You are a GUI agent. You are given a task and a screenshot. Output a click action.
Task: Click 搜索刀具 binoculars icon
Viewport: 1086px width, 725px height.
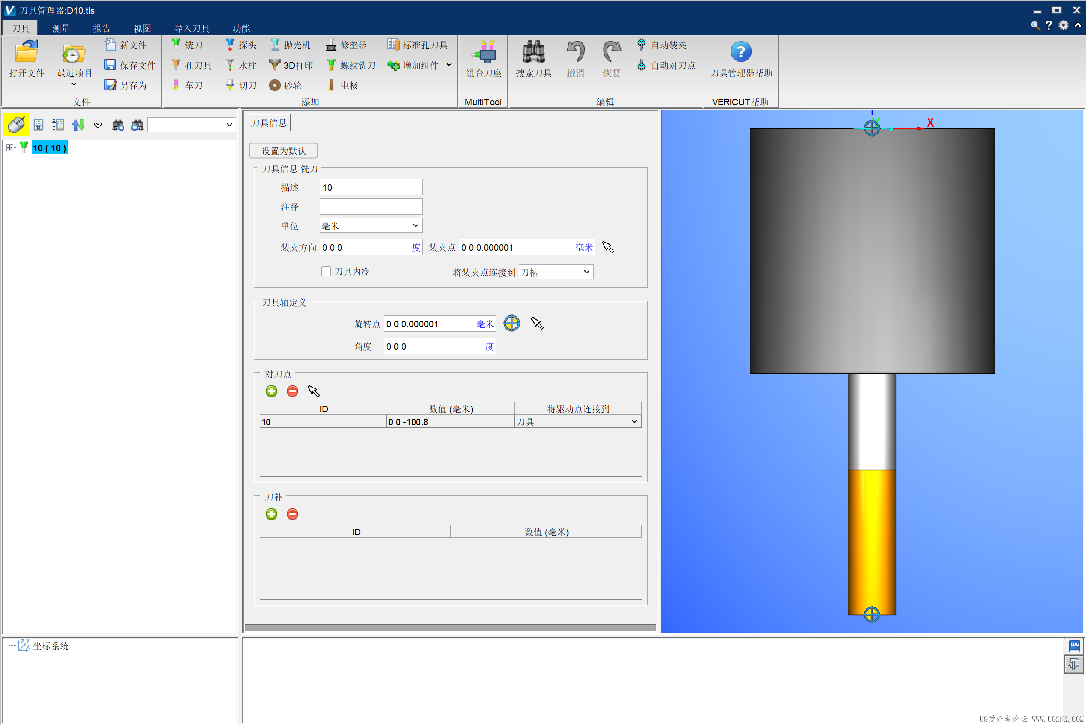coord(533,59)
